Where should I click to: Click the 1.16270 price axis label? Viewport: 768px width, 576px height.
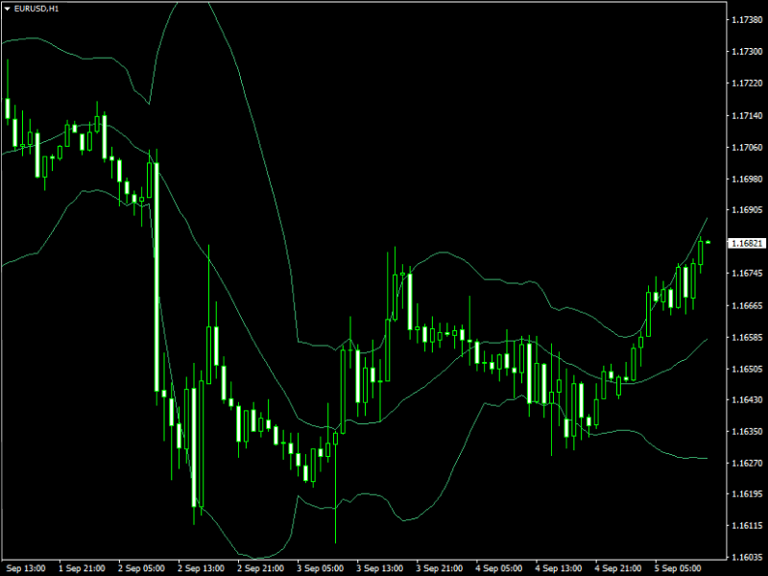coord(747,463)
